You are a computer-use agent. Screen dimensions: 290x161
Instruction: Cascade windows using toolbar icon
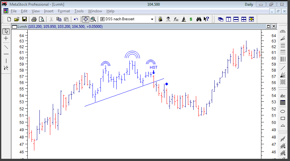click(x=221, y=19)
